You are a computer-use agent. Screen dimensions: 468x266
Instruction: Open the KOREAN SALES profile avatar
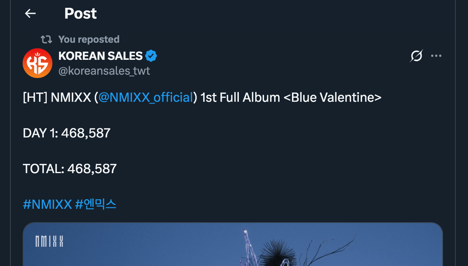coord(37,63)
